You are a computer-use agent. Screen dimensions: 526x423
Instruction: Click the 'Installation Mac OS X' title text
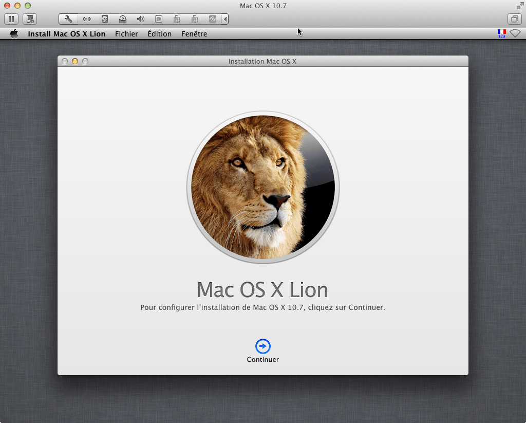(262, 62)
